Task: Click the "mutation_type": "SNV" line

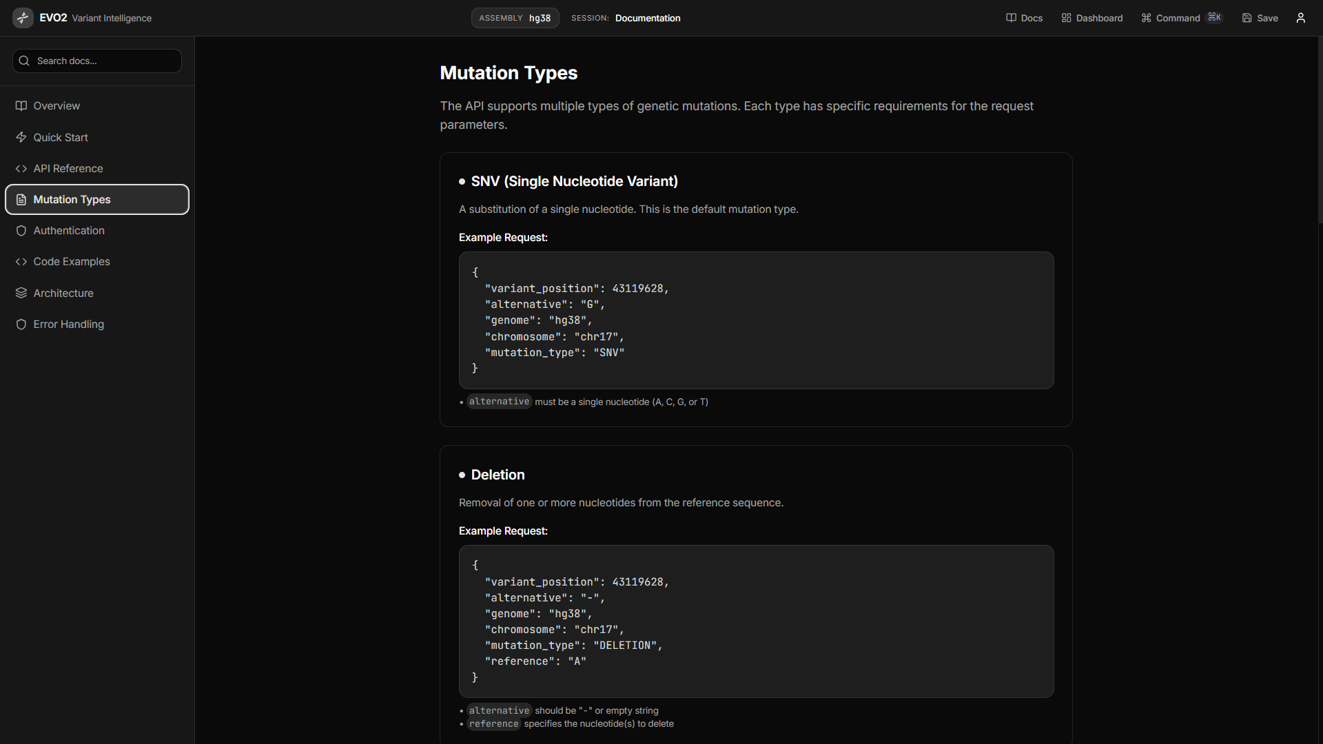Action: click(x=555, y=353)
